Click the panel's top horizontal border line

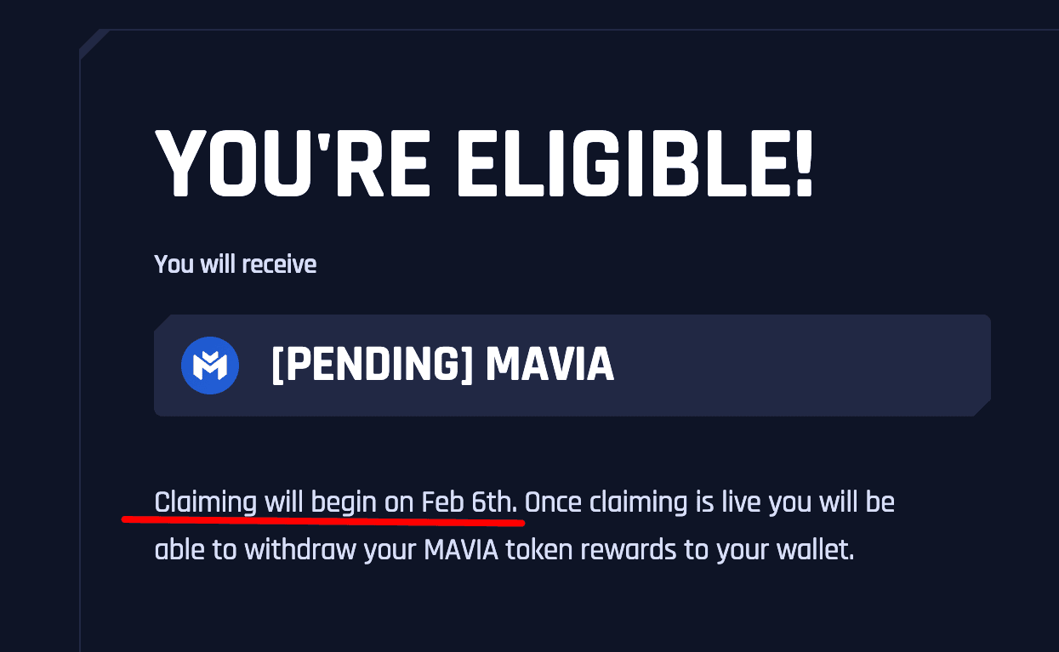[584, 30]
